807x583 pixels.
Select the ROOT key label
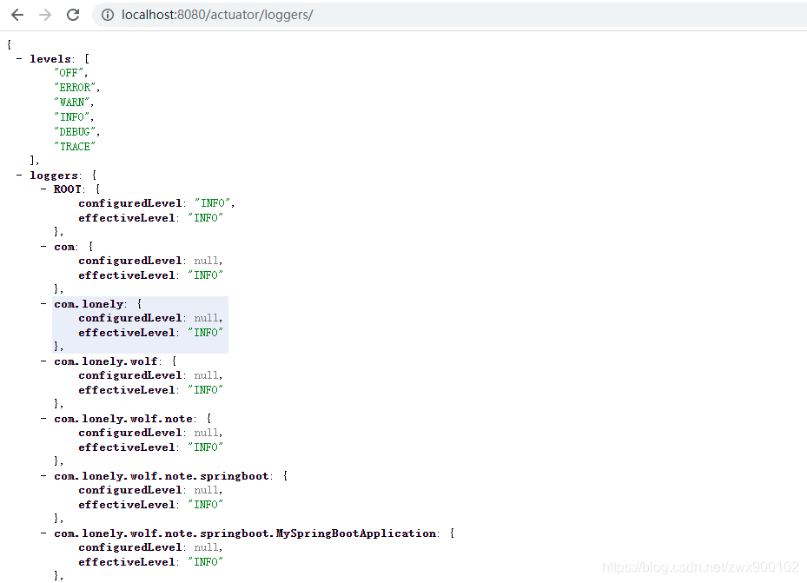[68, 189]
